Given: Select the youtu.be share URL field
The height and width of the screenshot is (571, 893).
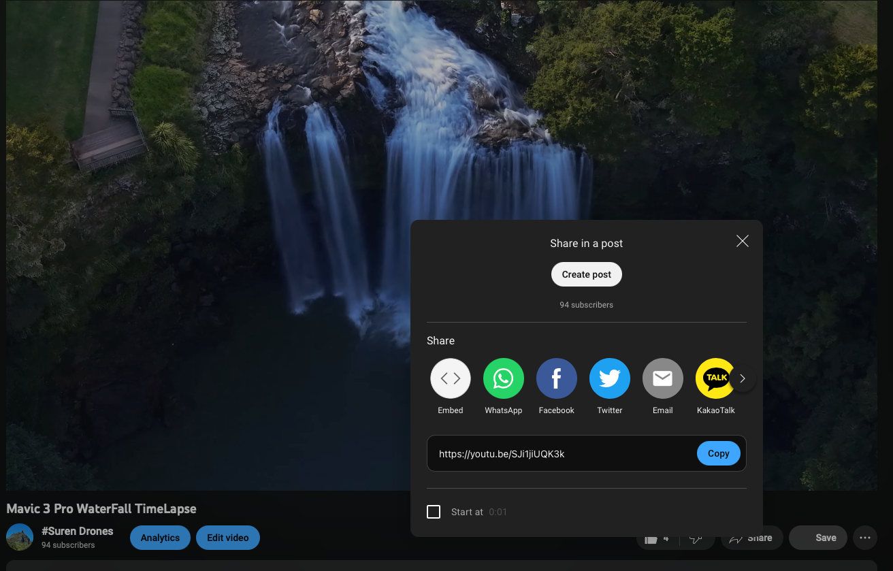Looking at the screenshot, I should click(x=558, y=454).
